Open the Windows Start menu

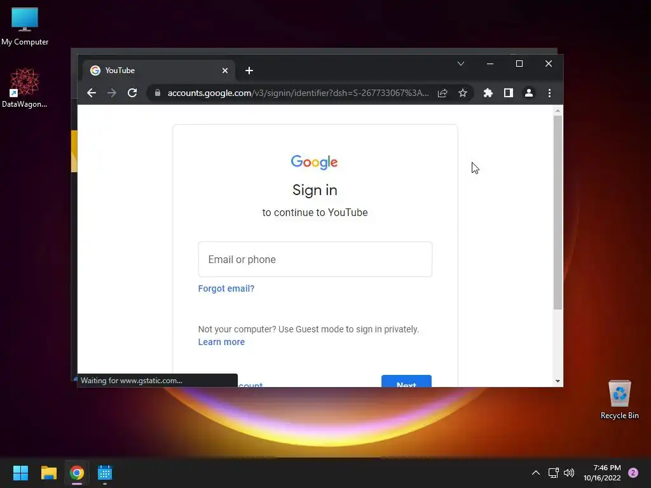point(20,473)
